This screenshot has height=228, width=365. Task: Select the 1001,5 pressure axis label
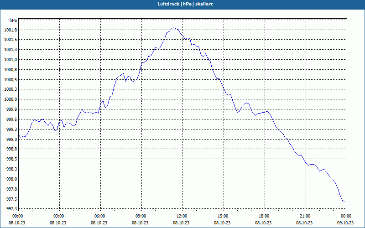tap(10, 40)
